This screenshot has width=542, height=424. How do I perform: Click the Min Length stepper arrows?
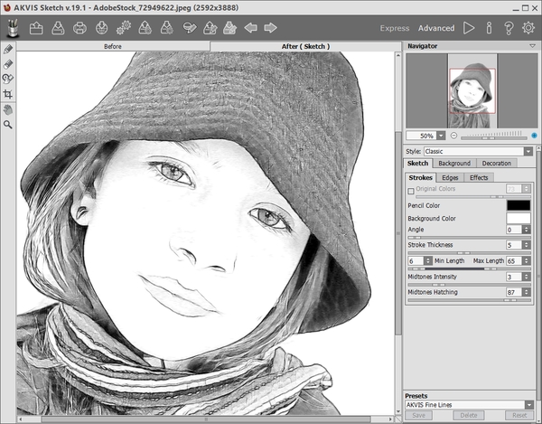pyautogui.click(x=428, y=260)
